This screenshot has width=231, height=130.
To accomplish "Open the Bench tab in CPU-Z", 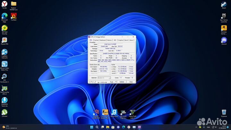I will point(126,40).
